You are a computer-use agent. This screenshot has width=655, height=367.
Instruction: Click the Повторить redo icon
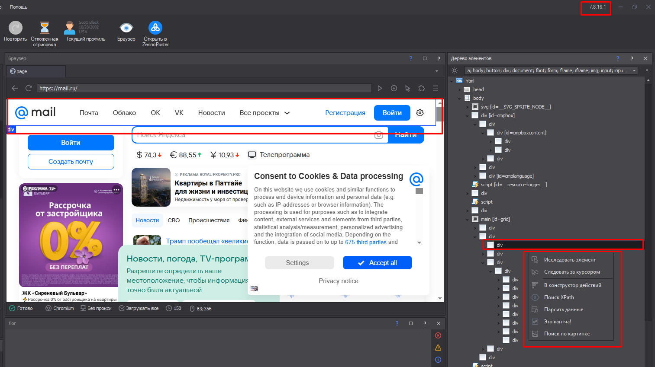[x=16, y=28]
